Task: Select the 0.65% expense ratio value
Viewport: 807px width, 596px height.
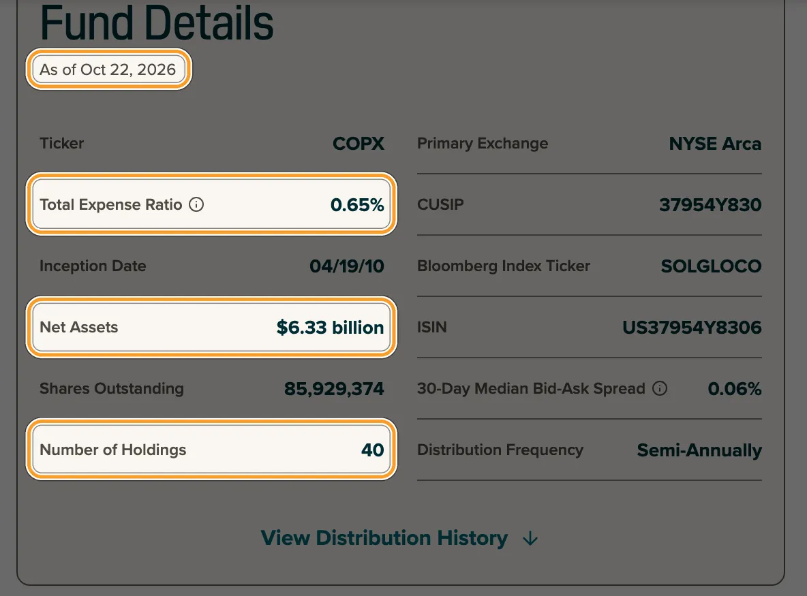Action: tap(357, 204)
